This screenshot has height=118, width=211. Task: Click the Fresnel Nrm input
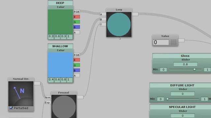(47, 97)
